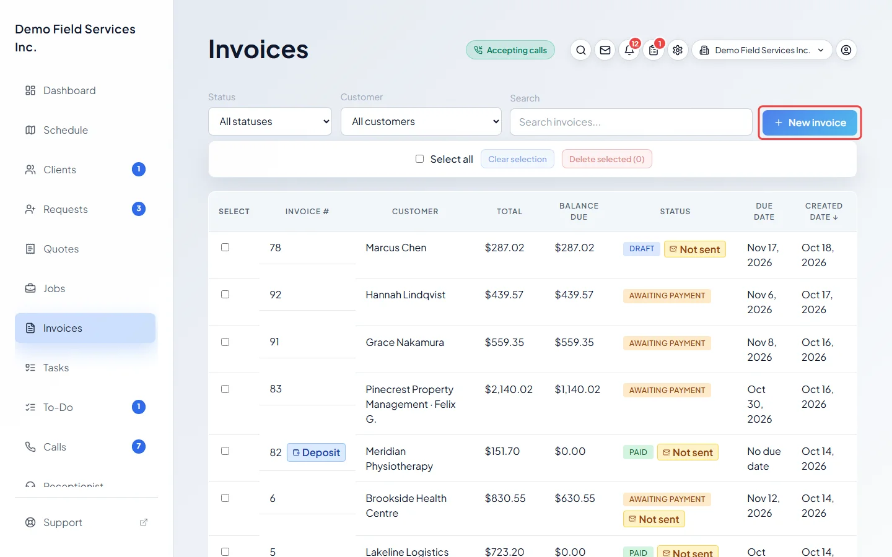
Task: Click Not sent badge on Brookside Health Centre
Action: pyautogui.click(x=654, y=519)
